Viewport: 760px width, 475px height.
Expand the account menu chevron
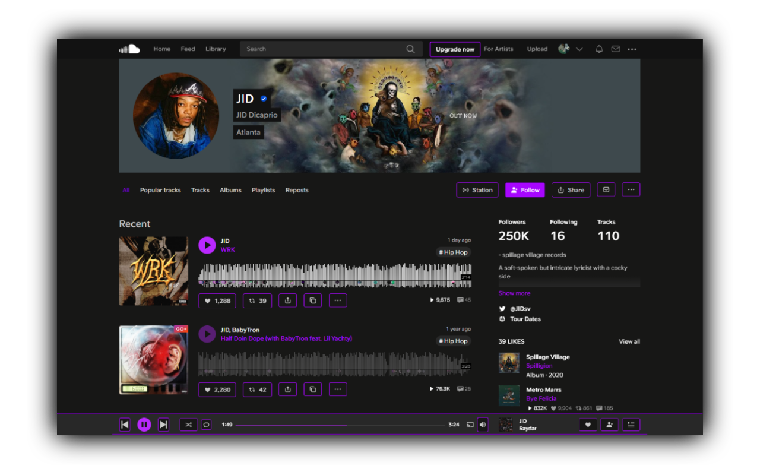579,49
